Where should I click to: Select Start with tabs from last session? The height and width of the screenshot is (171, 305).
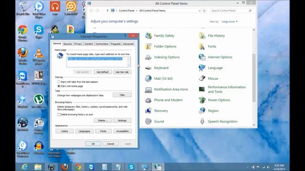[59, 82]
